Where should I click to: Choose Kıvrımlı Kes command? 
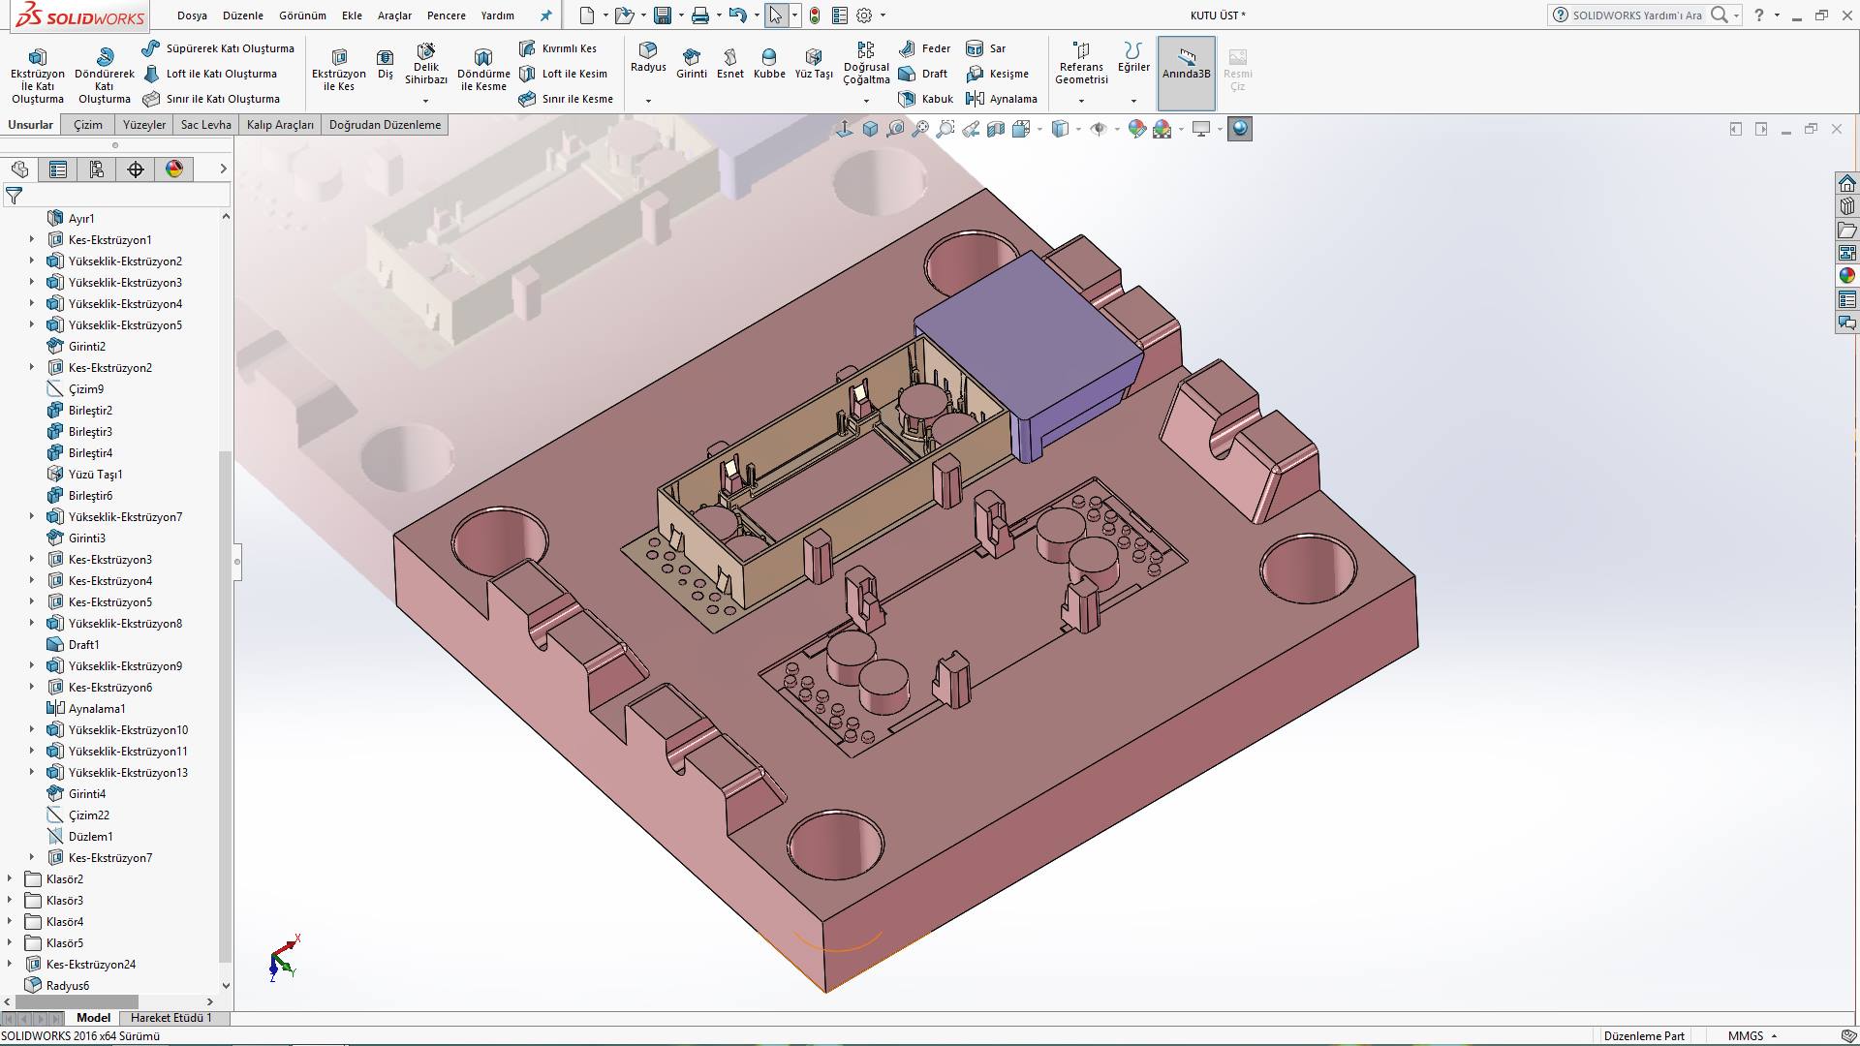point(558,48)
